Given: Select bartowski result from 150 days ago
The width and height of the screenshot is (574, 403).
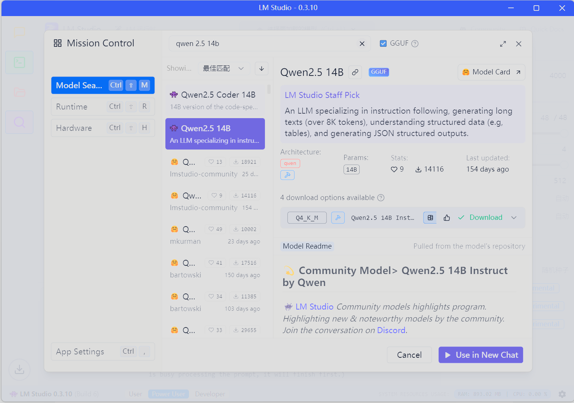Looking at the screenshot, I should click(x=215, y=268).
